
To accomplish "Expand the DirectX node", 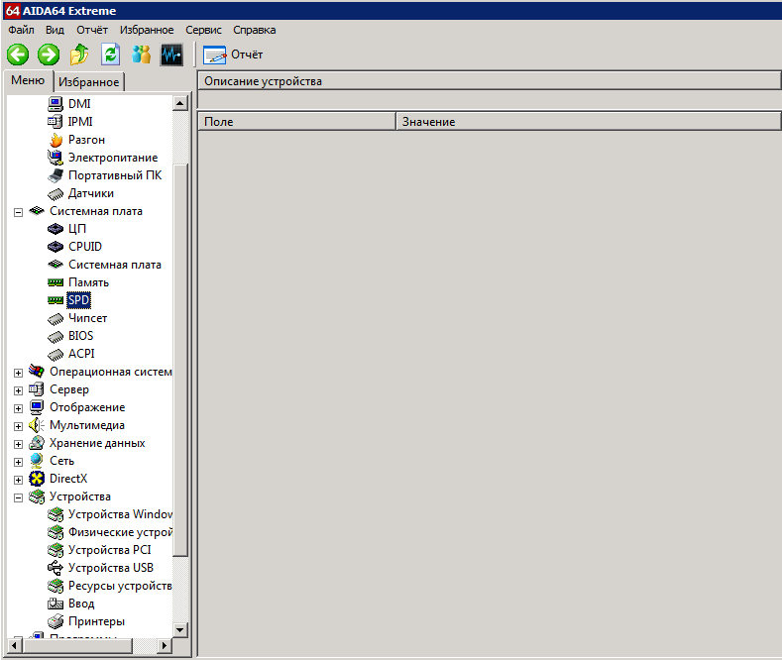I will point(18,480).
